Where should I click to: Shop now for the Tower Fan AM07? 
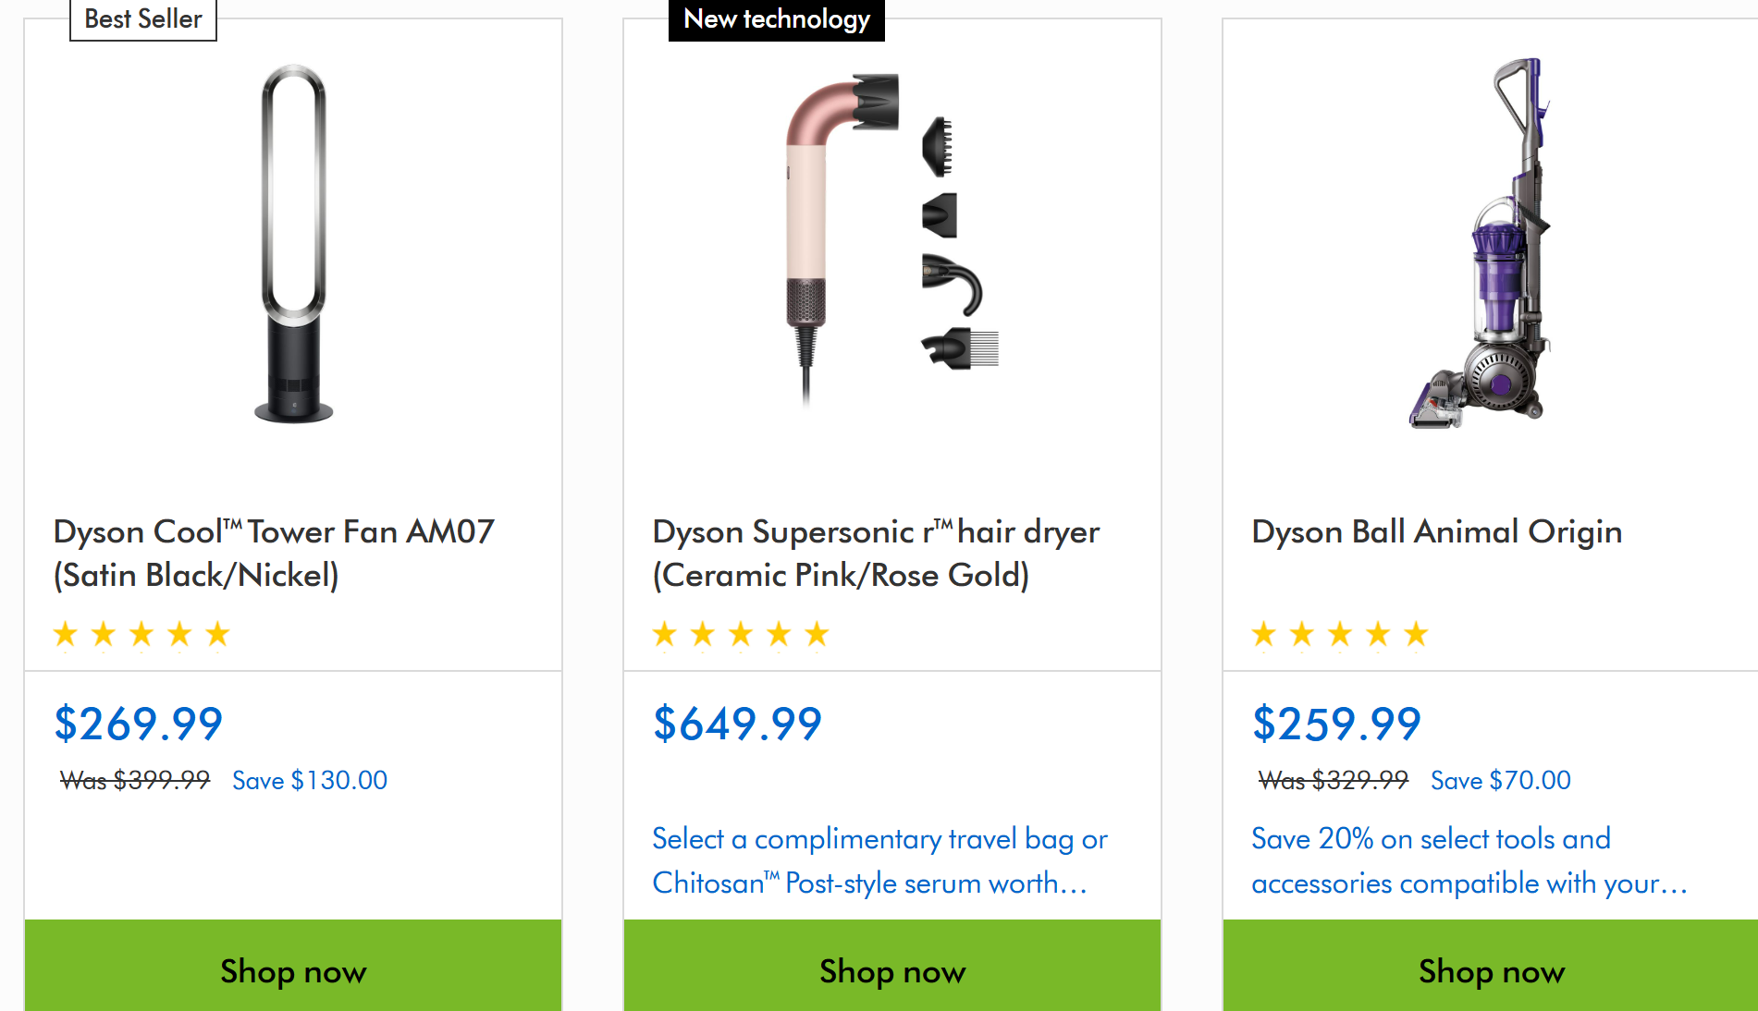(x=293, y=970)
